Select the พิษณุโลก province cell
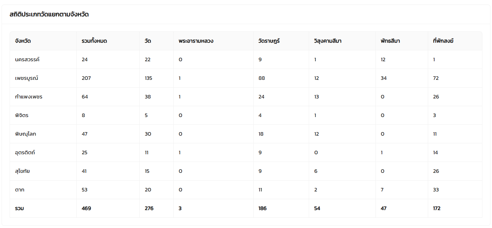 (x=25, y=134)
